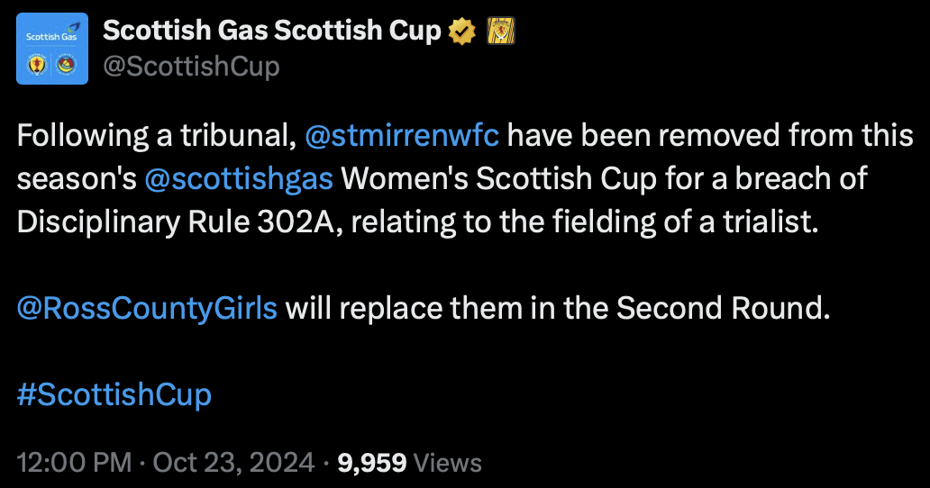Click the 9,959 view count number
Screen dimensions: 930x488
tap(372, 463)
